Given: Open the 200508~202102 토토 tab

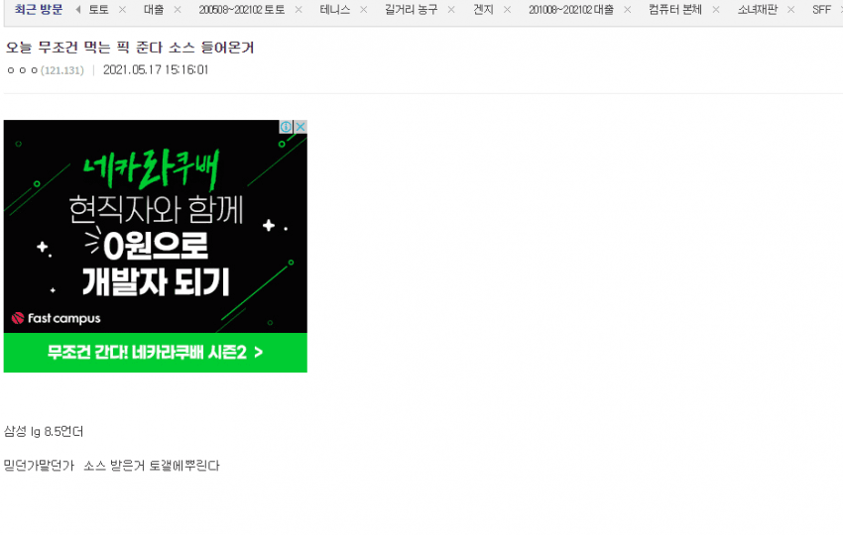Looking at the screenshot, I should (242, 10).
